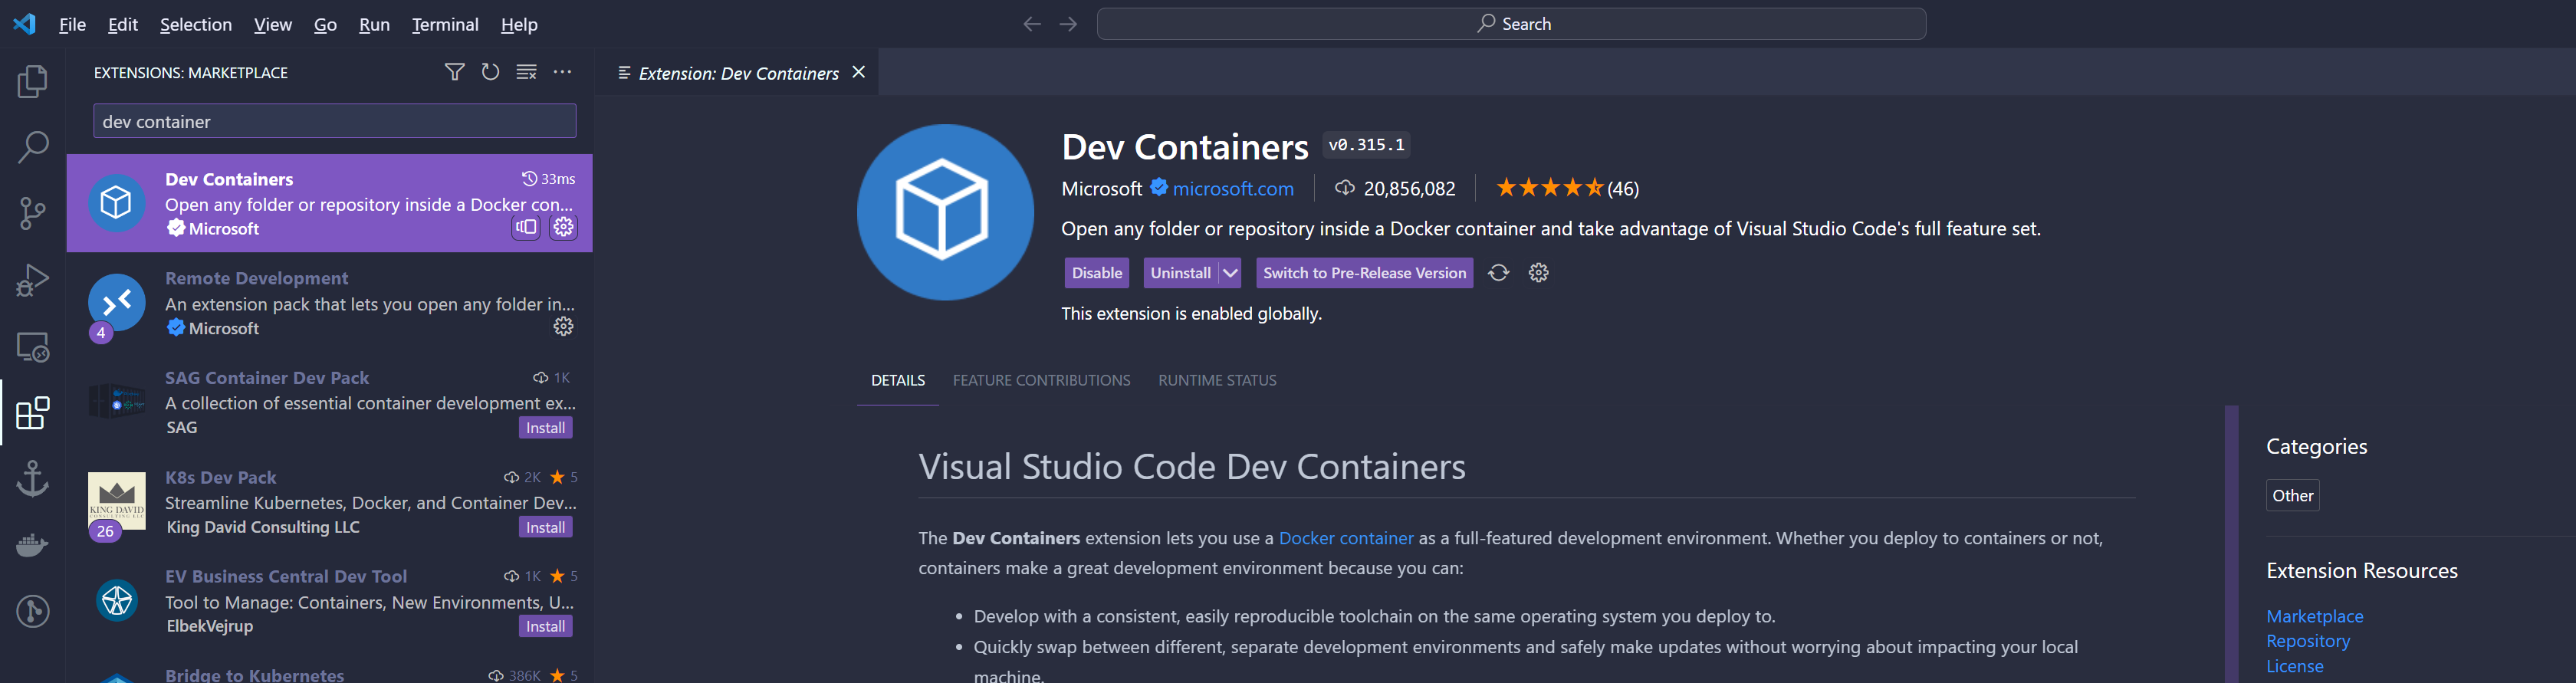Switch to the Feature Contributions tab
This screenshot has height=683, width=2576.
pos(1041,380)
